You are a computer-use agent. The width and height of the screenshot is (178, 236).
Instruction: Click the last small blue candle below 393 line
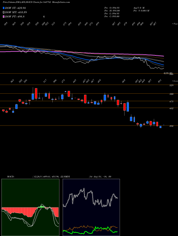click(161, 127)
